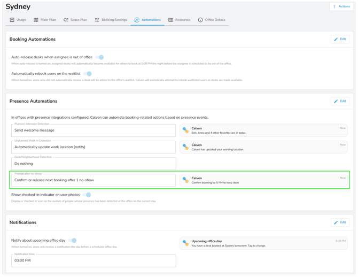Click the Calven icon in Upcoming office day notification

pos(185,243)
